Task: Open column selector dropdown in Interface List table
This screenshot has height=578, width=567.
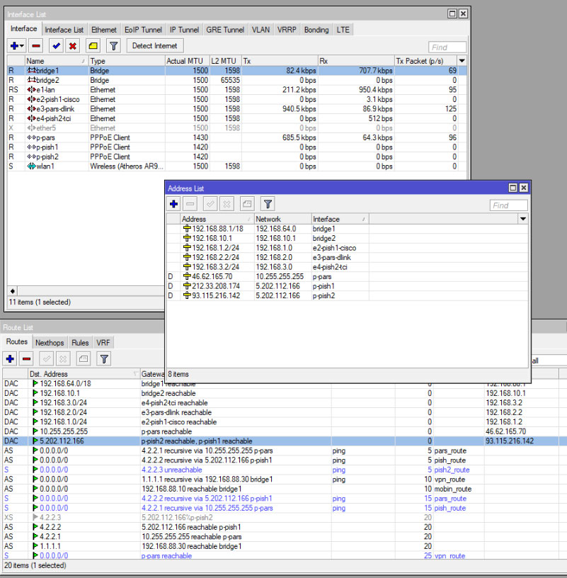Action: tap(462, 61)
